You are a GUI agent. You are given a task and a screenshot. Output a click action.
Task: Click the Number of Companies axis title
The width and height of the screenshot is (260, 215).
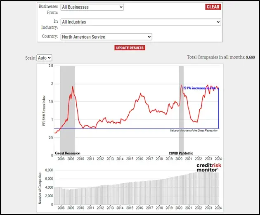40,187
